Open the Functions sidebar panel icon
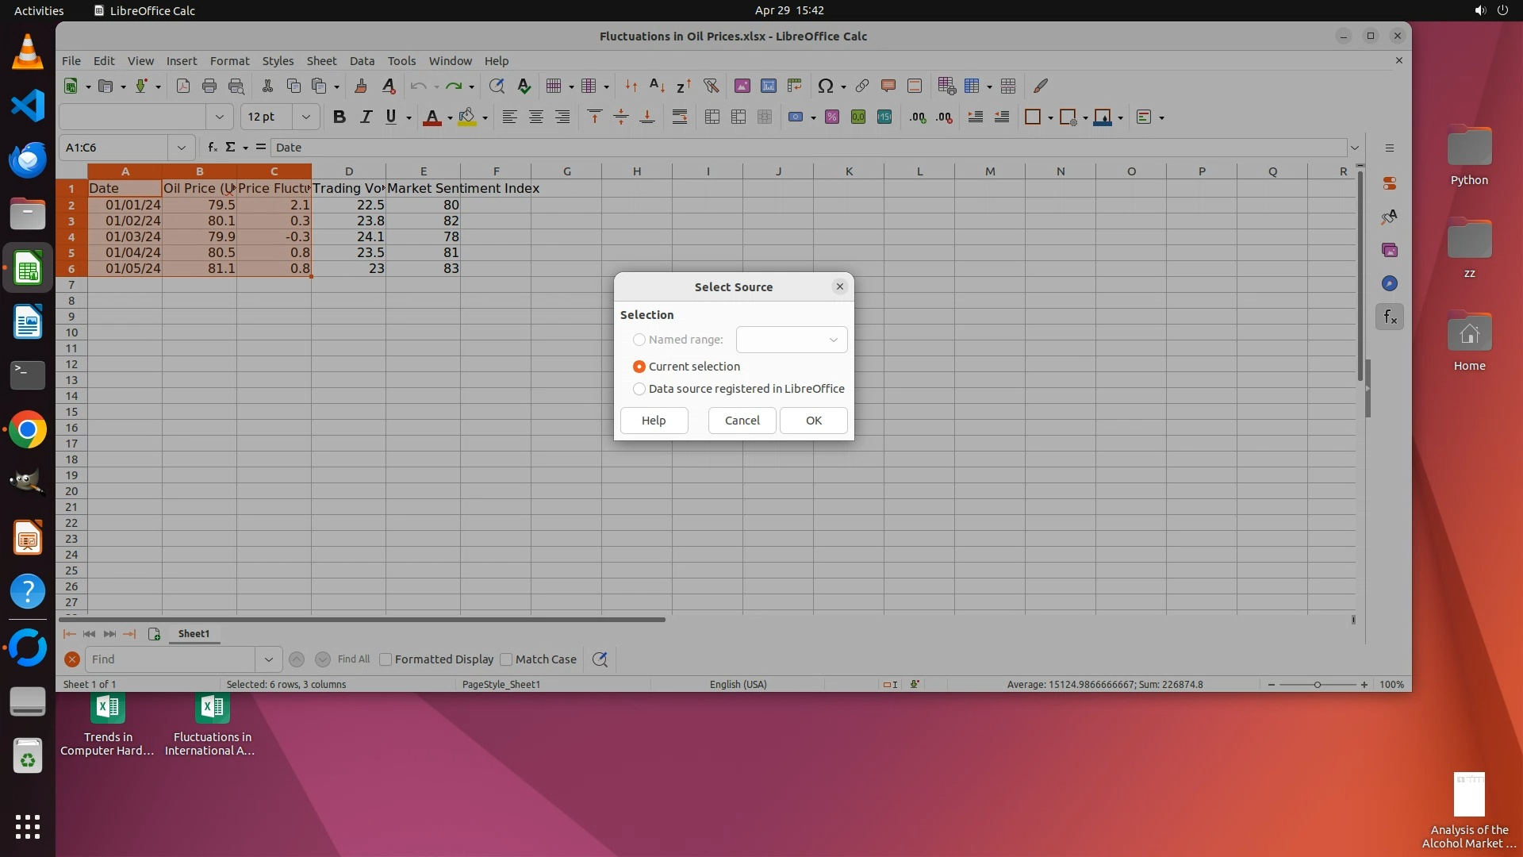 (1389, 317)
